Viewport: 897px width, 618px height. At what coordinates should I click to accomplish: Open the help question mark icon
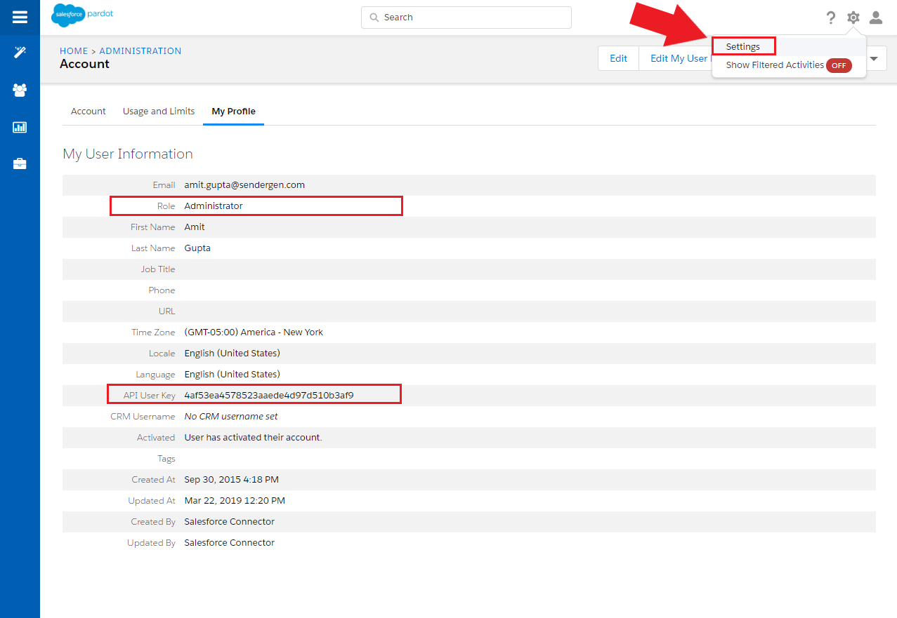[x=831, y=18]
